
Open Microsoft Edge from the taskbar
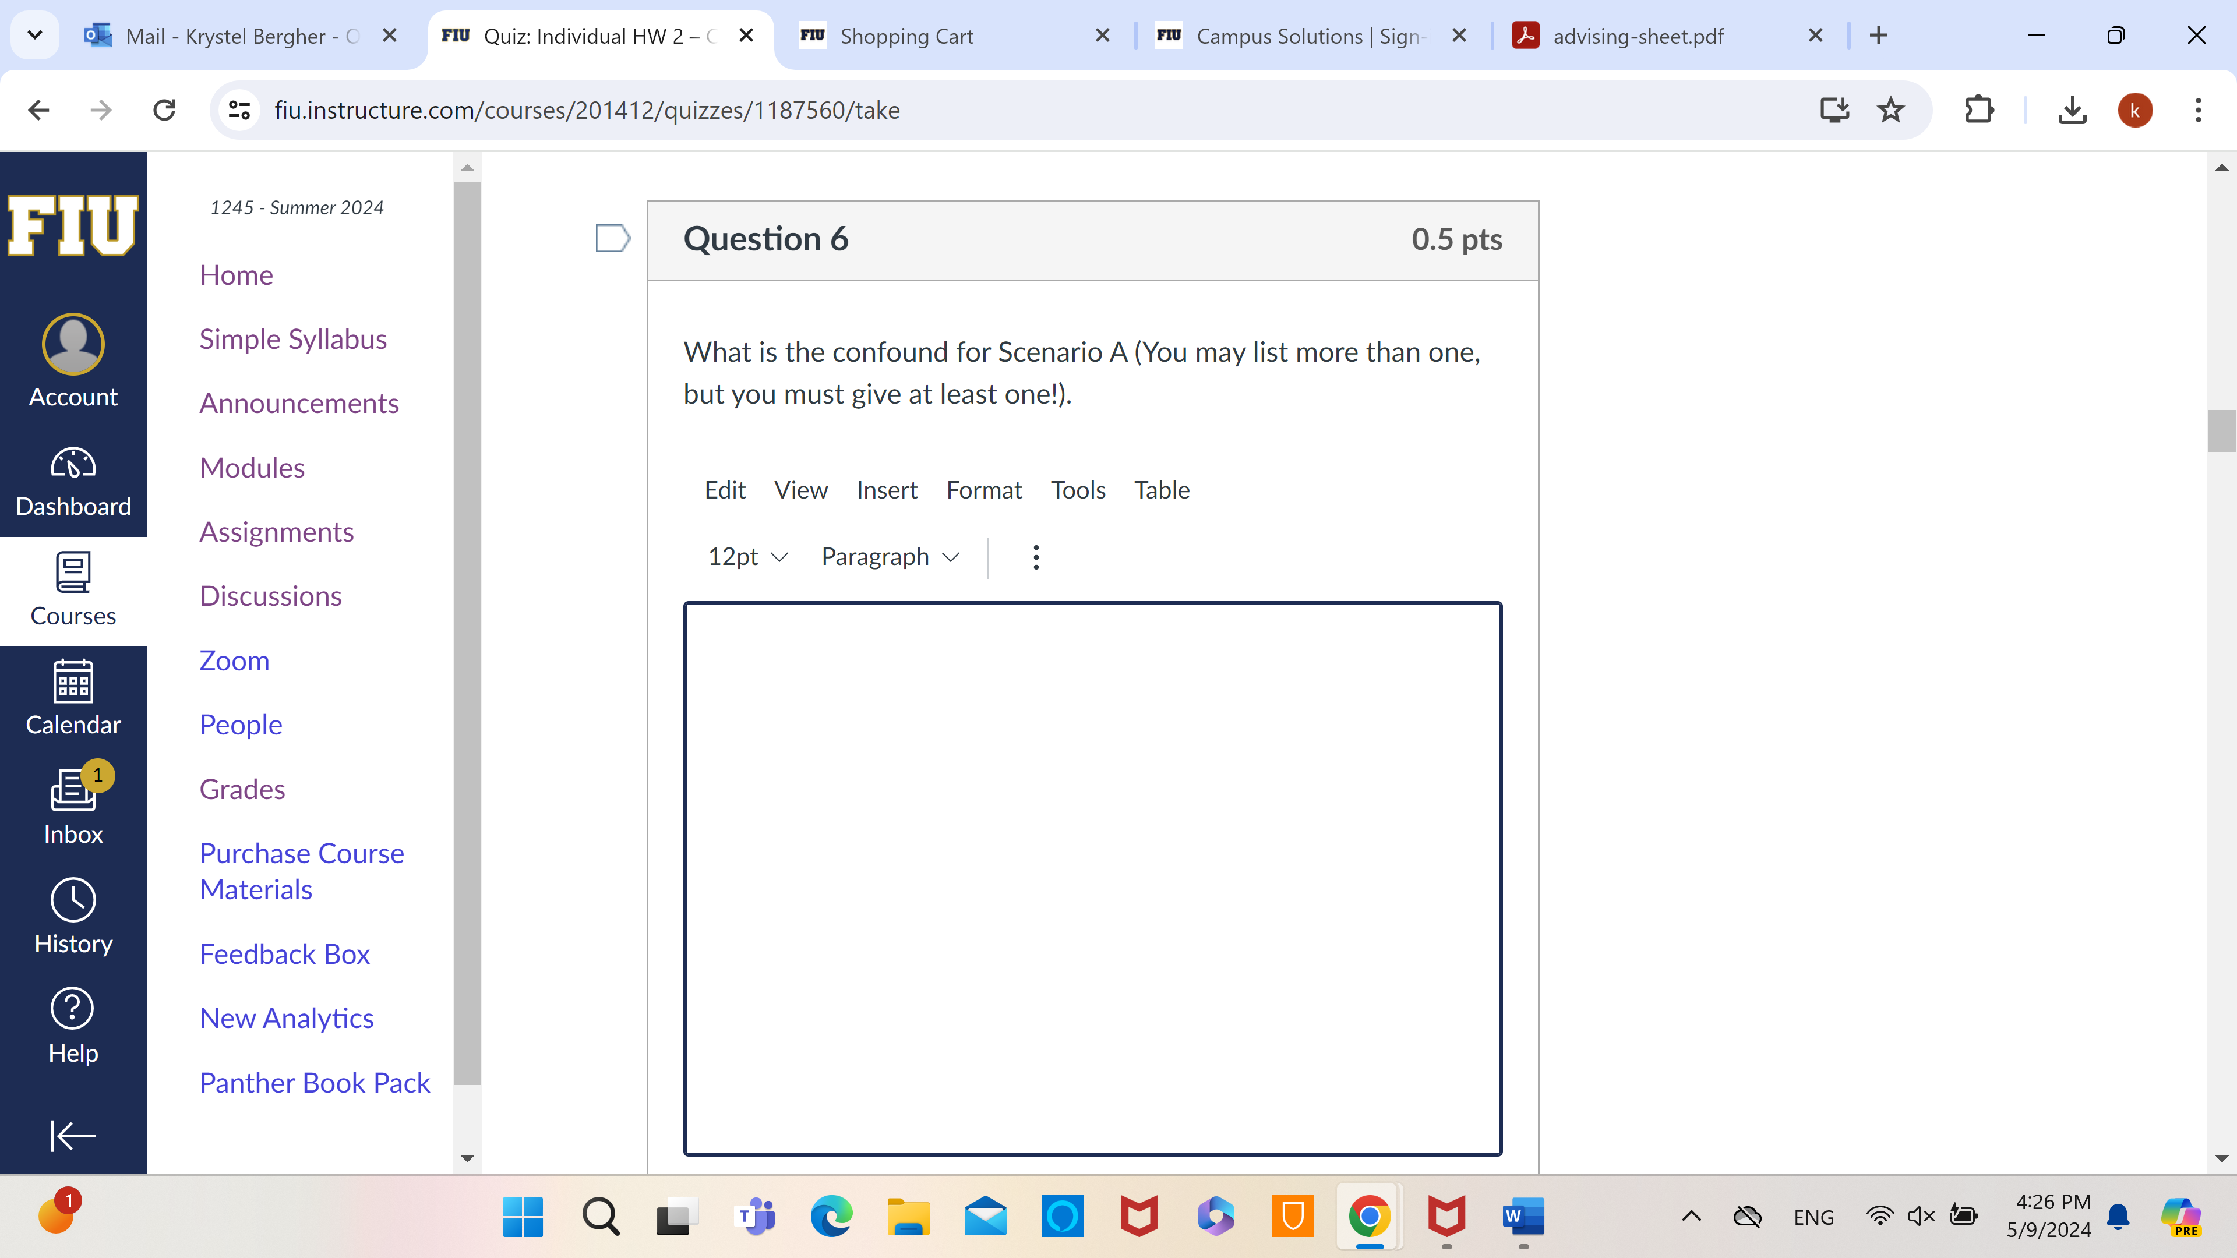(x=831, y=1216)
